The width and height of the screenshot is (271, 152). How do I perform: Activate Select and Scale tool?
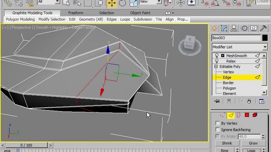(133, 3)
